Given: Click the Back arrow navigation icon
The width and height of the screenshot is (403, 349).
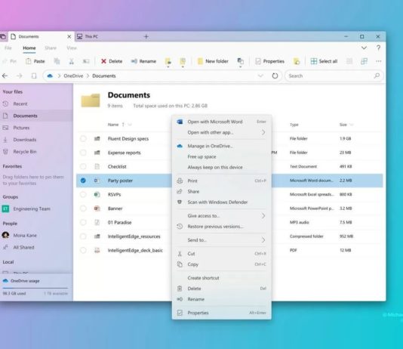Looking at the screenshot, I should coord(5,76).
